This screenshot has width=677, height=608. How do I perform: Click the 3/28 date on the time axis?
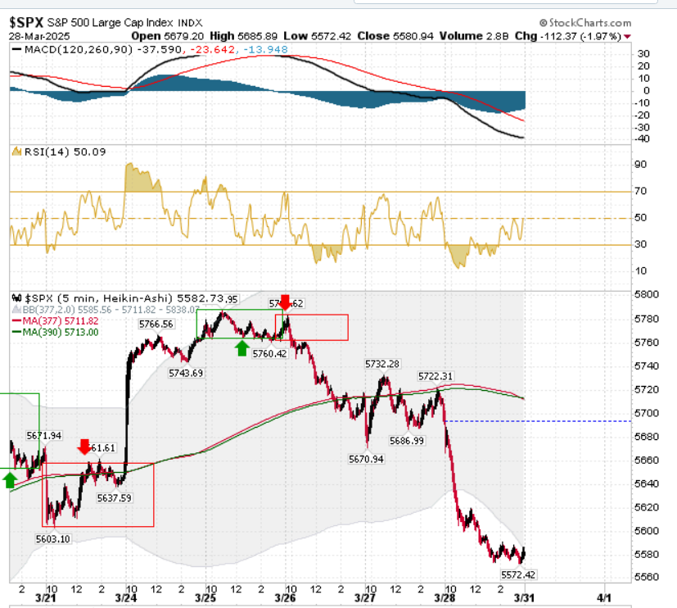(x=445, y=598)
